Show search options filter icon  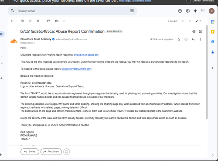click(x=132, y=11)
